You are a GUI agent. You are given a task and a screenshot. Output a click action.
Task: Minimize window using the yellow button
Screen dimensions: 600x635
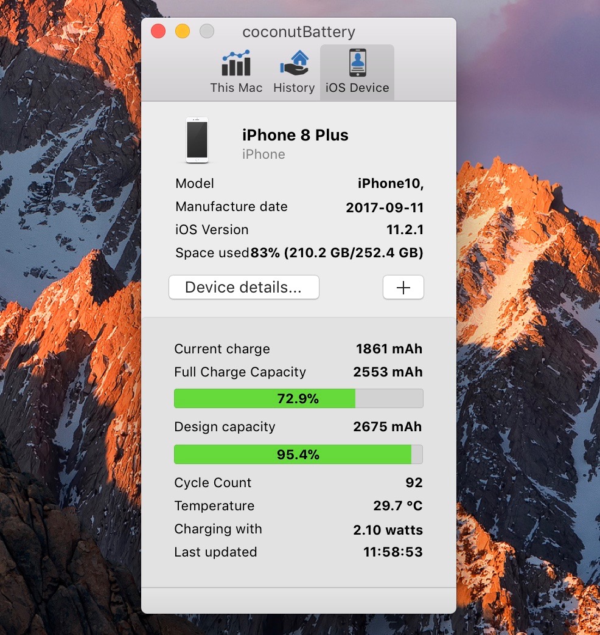pos(183,31)
